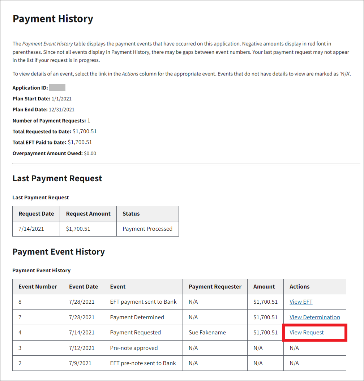Select the Event Number column header
The image size is (364, 381).
tap(38, 287)
